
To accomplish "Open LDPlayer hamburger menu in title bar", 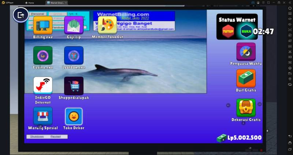I will tap(263, 3).
